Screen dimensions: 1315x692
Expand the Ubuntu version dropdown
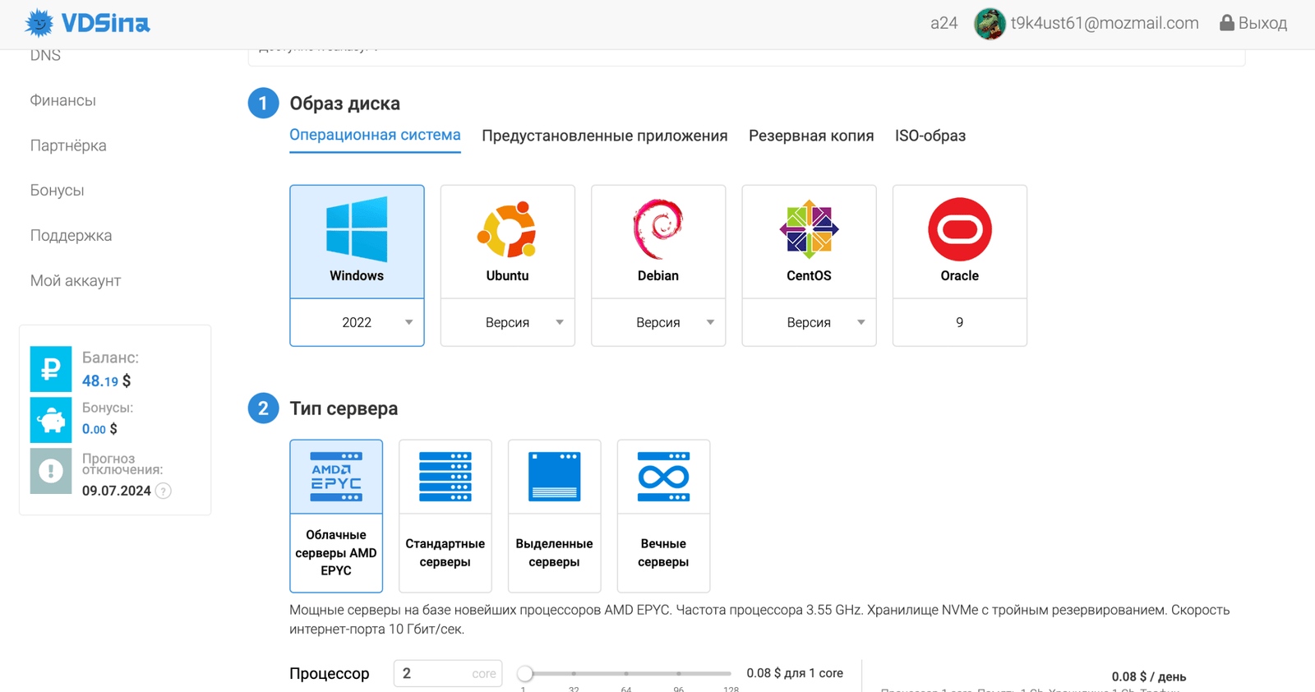[507, 322]
